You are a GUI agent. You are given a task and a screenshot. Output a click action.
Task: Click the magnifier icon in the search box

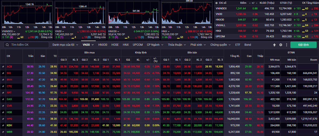coord(7,45)
